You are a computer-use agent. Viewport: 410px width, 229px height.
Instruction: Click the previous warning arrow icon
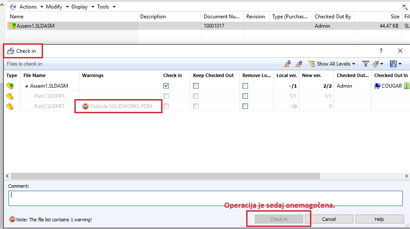click(x=299, y=64)
